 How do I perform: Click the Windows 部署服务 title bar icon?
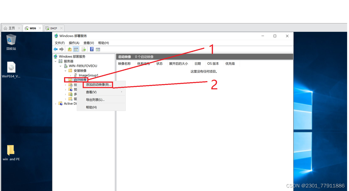56,36
